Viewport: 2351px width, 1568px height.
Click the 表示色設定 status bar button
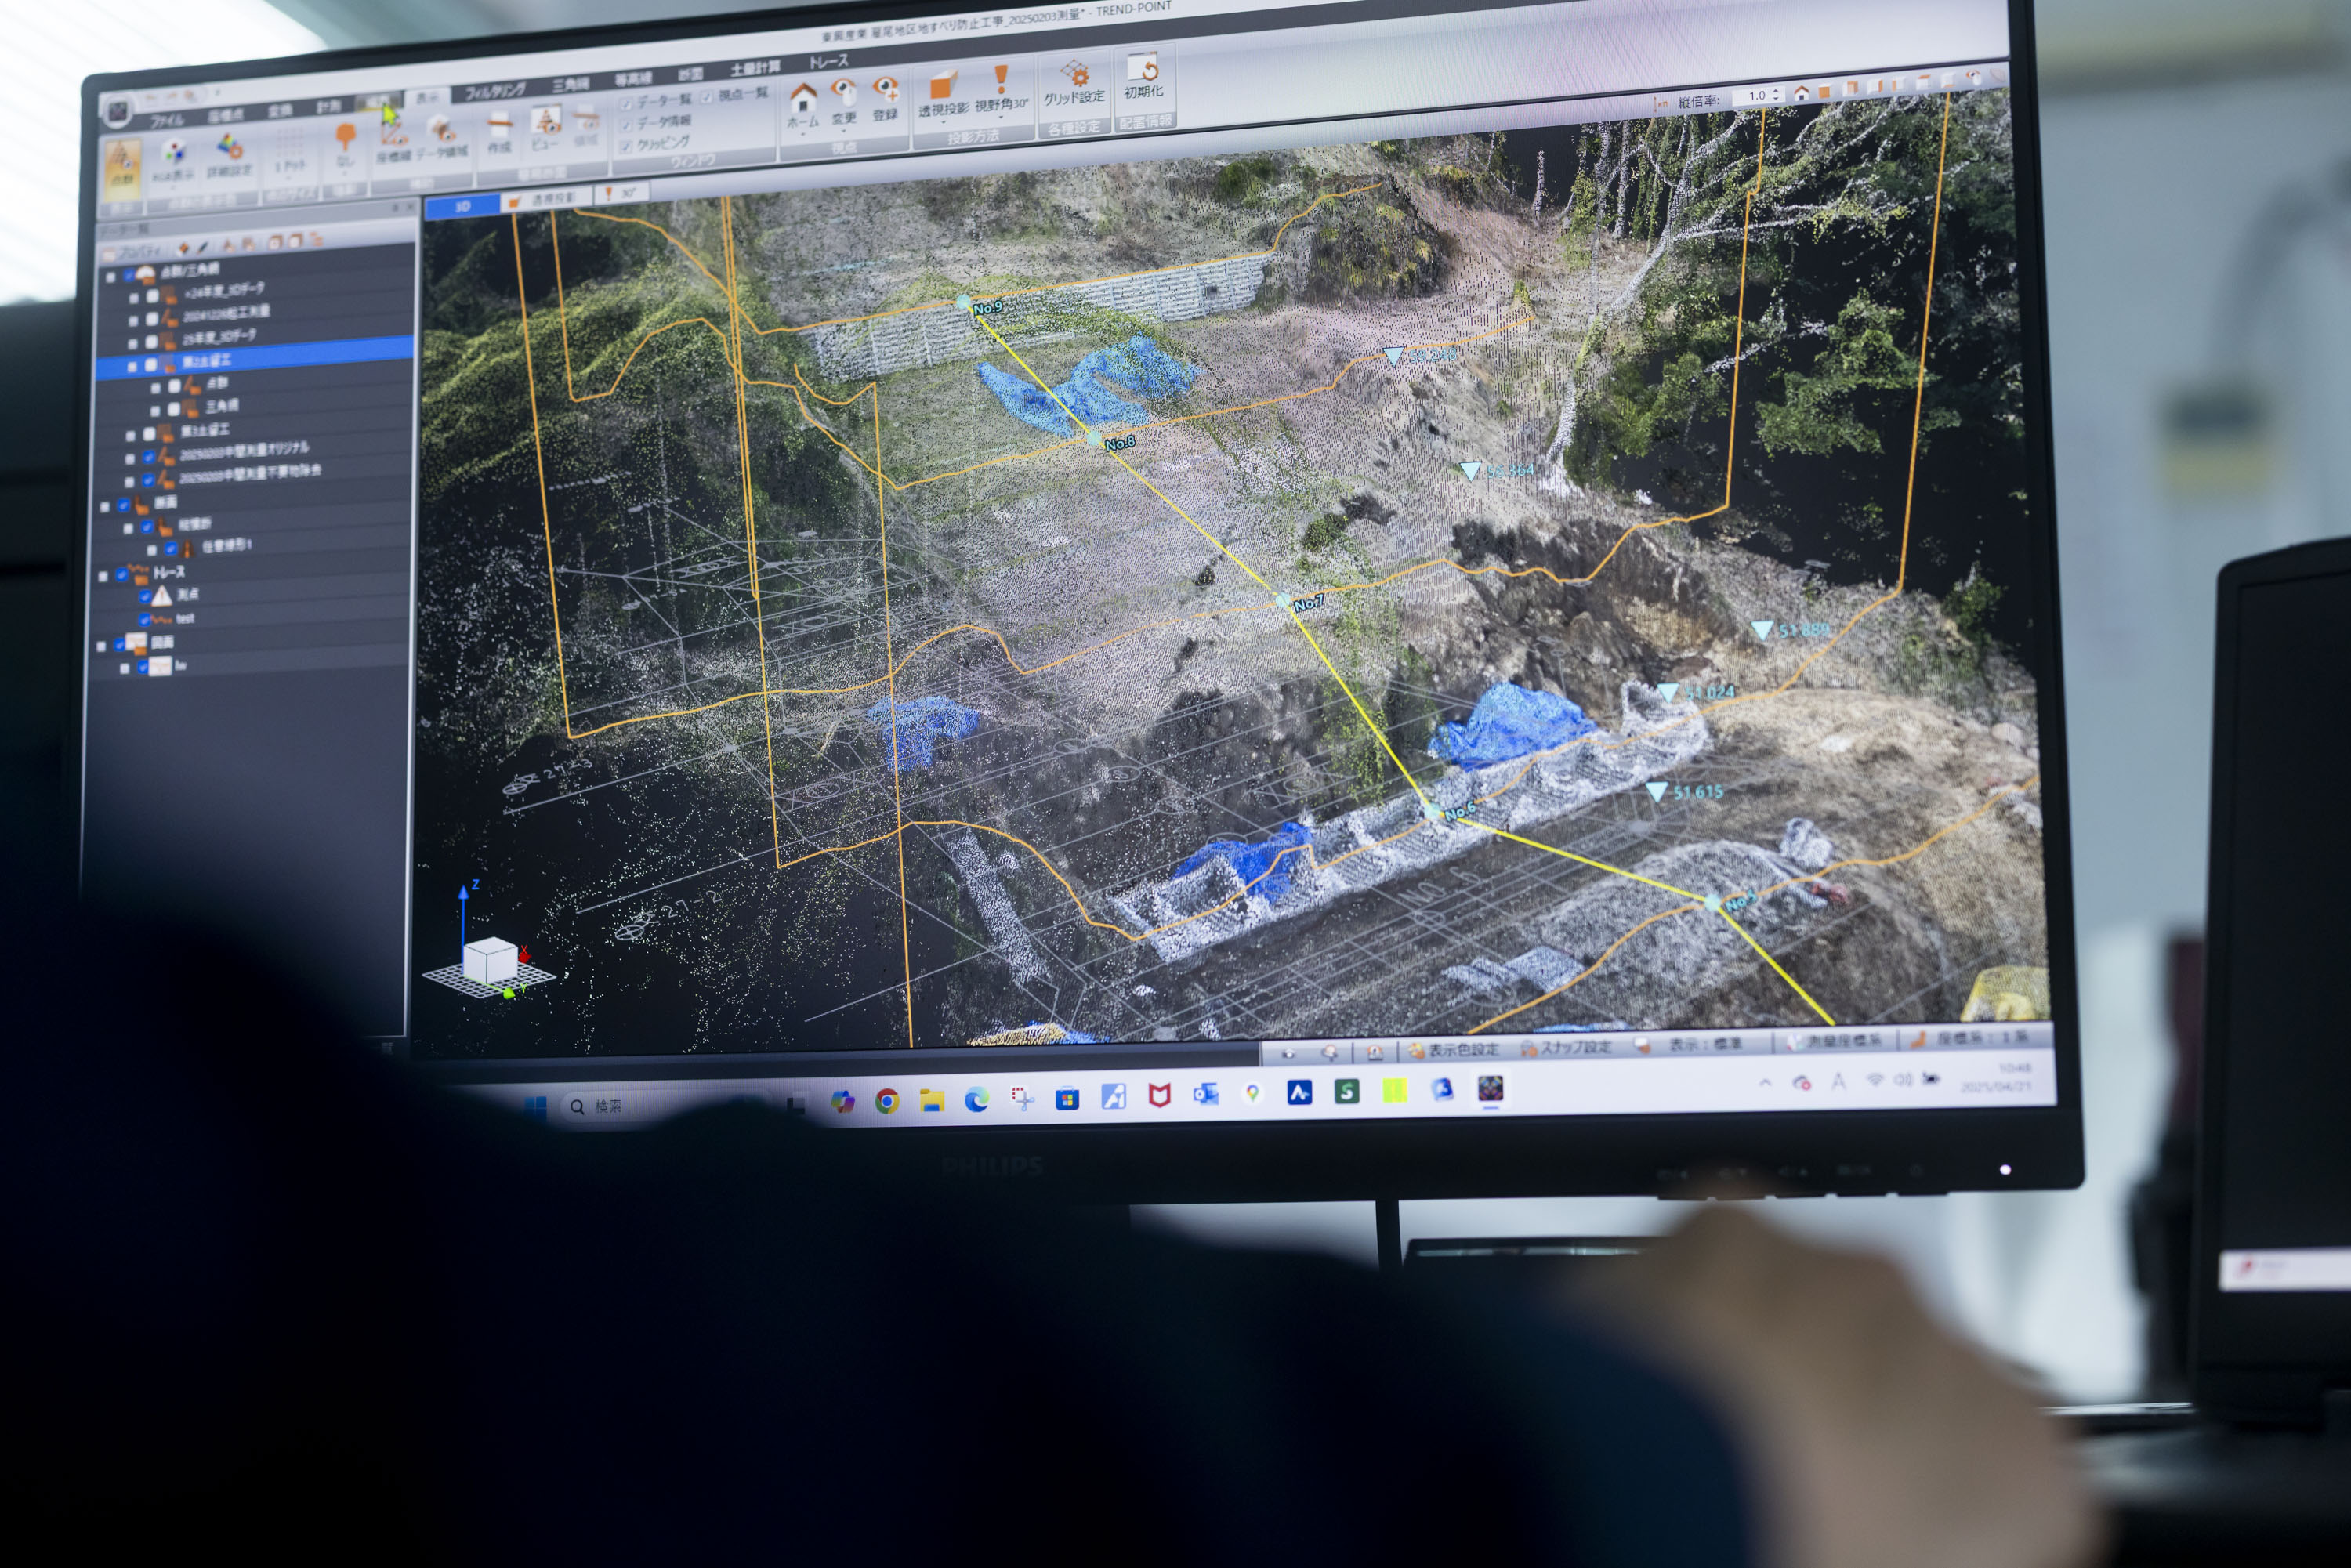1453,1050
